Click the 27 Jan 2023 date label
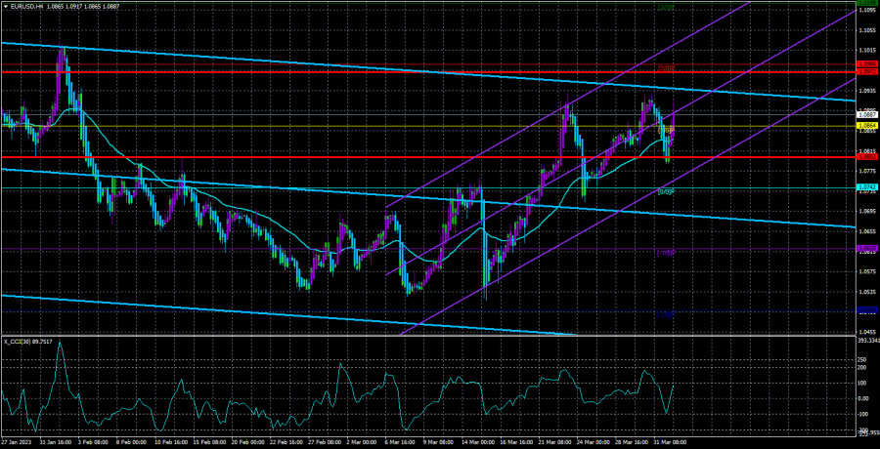 (x=15, y=442)
